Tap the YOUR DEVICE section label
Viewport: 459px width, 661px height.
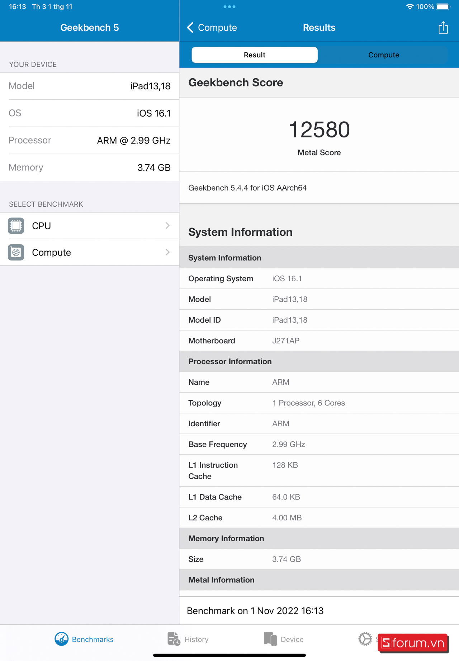(33, 65)
